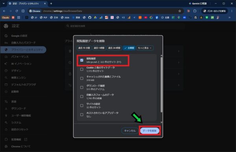The height and width of the screenshot is (152, 236).
Task: Open the YouTube bookmark icon
Action: click(146, 18)
